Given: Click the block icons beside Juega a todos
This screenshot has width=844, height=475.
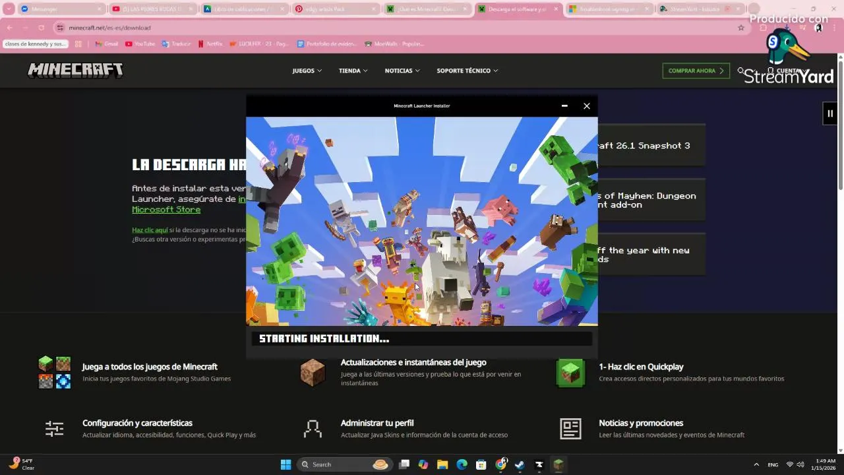Looking at the screenshot, I should point(54,373).
